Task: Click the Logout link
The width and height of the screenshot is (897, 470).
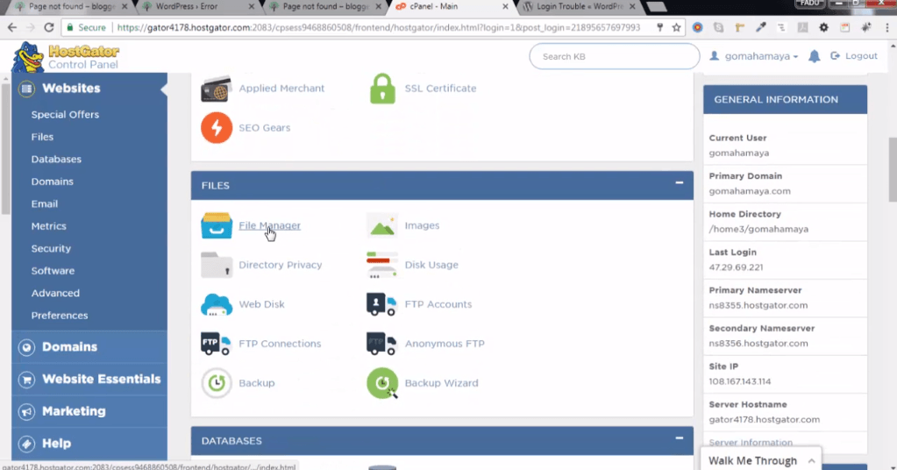Action: (x=854, y=56)
